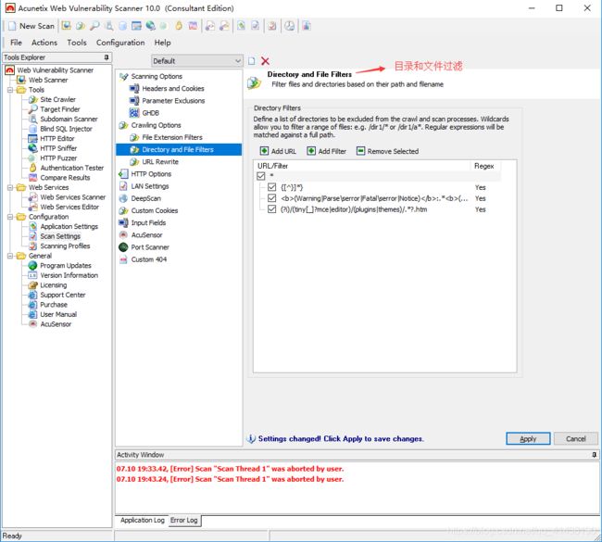Click the HTTP Editor icon in the toolbar
Viewport: 602px width, 542px height.
point(137,26)
